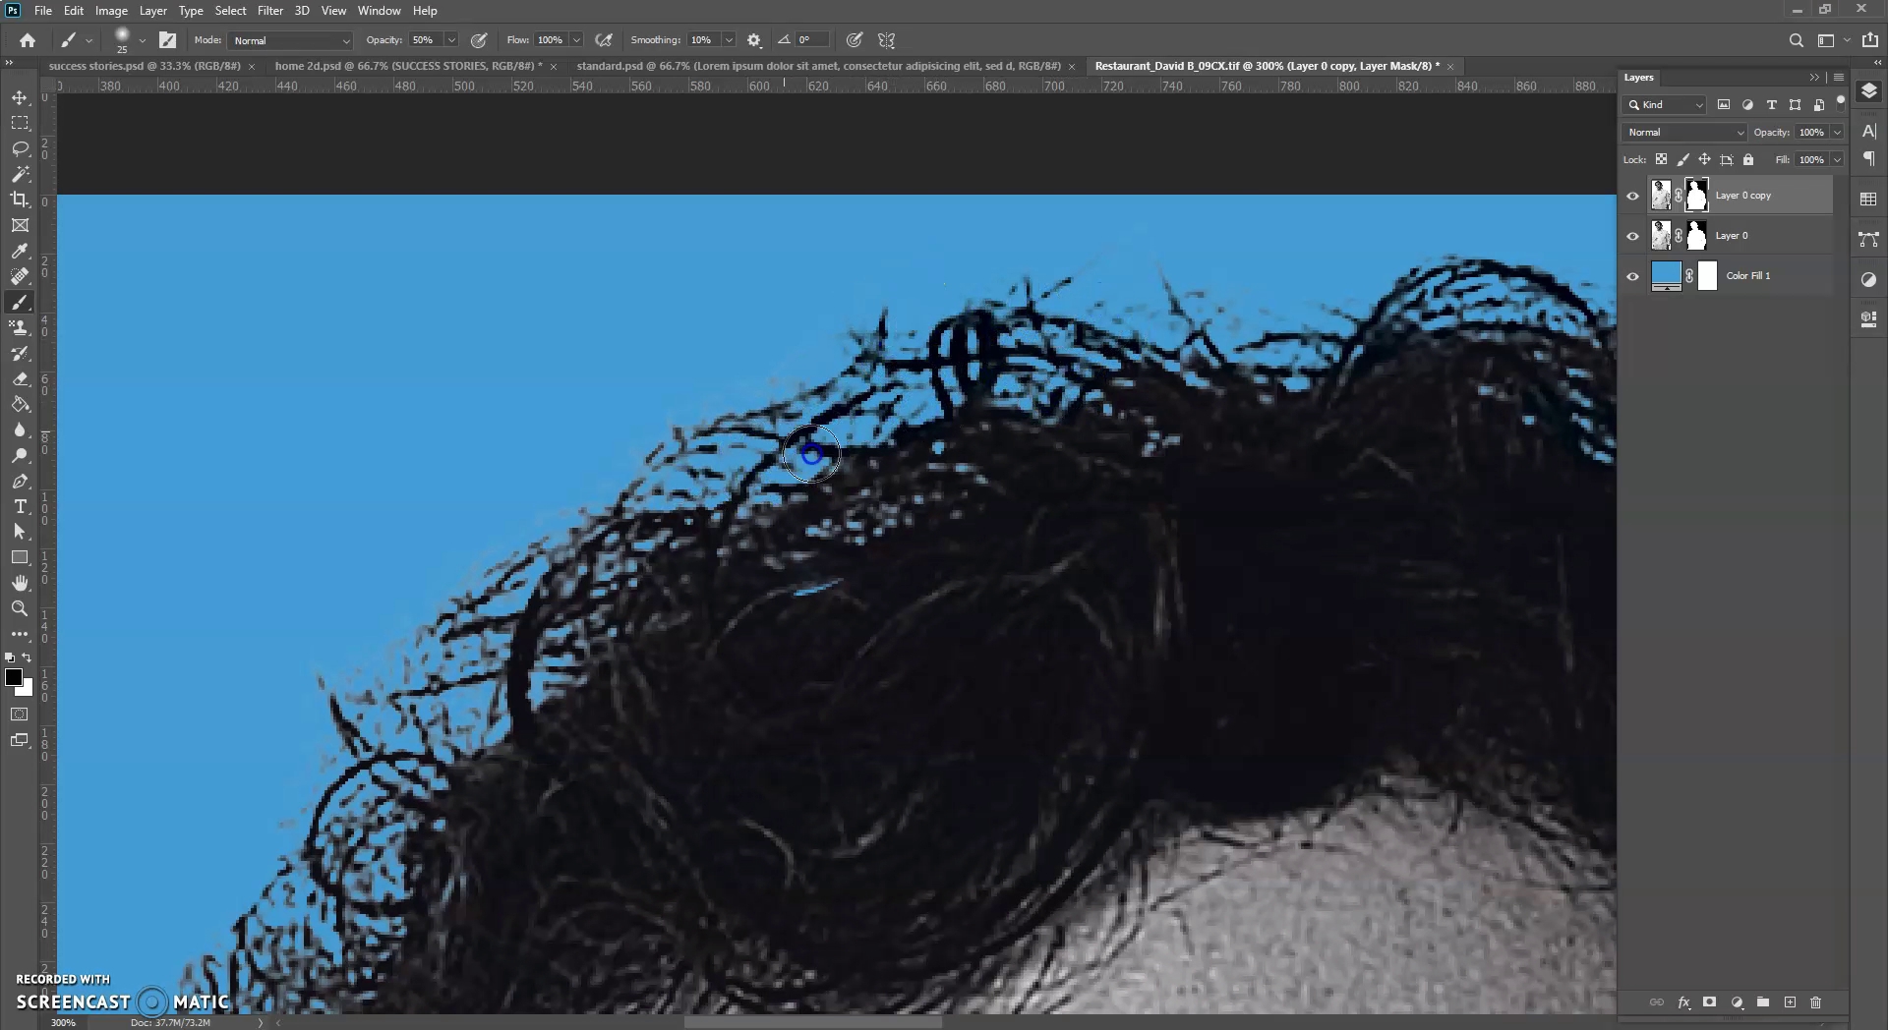Open the brush Mode dropdown
The image size is (1888, 1030).
291,40
